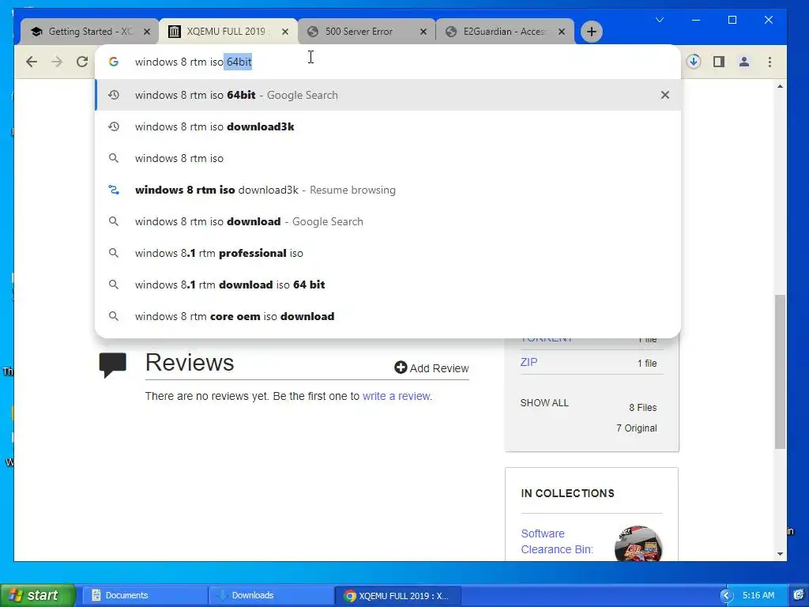Click the Reviews speech bubble icon

click(x=112, y=365)
